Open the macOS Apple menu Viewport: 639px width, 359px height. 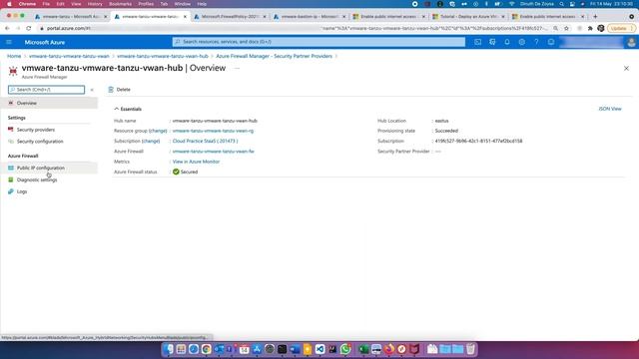[x=9, y=4]
